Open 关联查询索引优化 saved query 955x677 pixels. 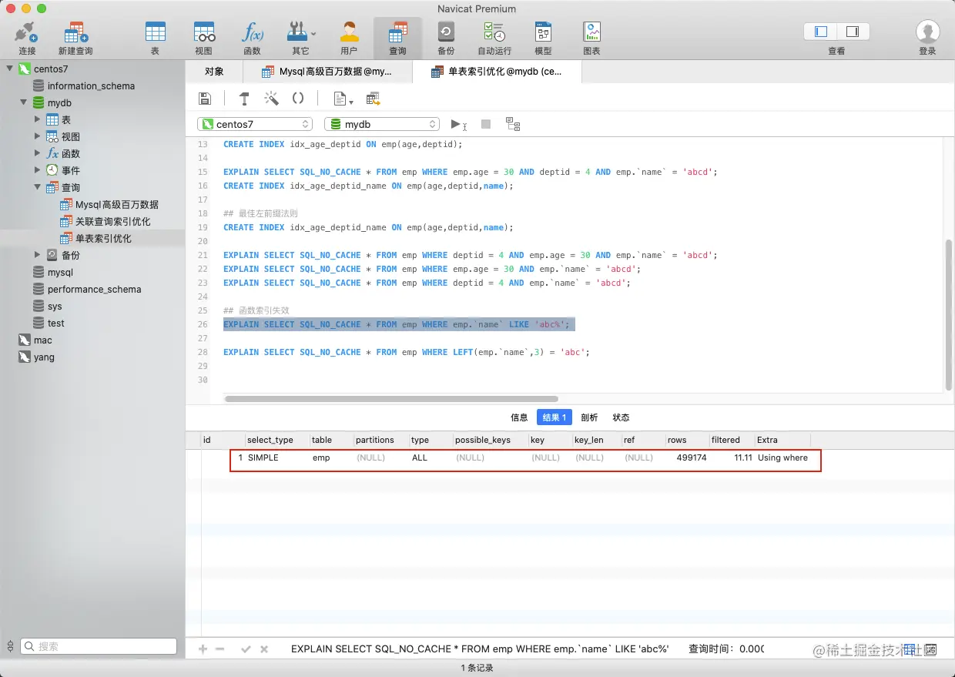point(112,221)
